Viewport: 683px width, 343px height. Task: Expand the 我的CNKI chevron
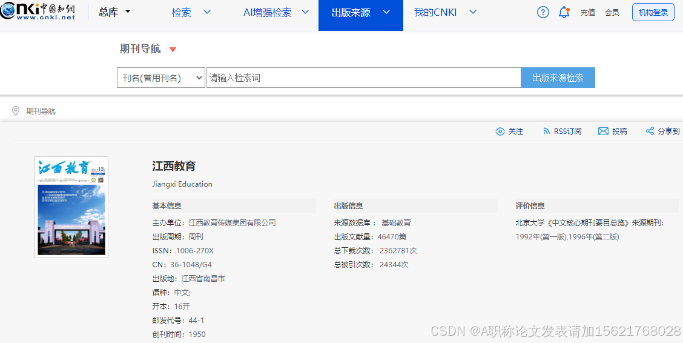click(473, 12)
